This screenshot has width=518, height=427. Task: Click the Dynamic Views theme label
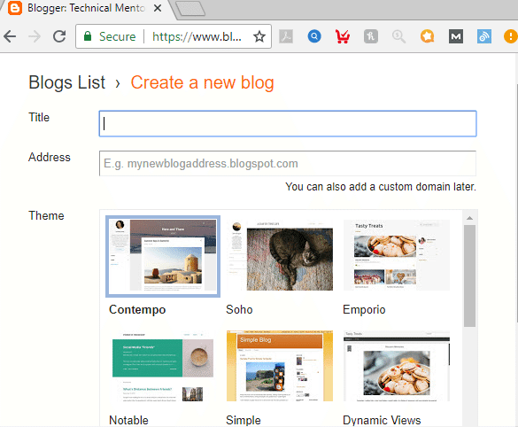coord(382,420)
